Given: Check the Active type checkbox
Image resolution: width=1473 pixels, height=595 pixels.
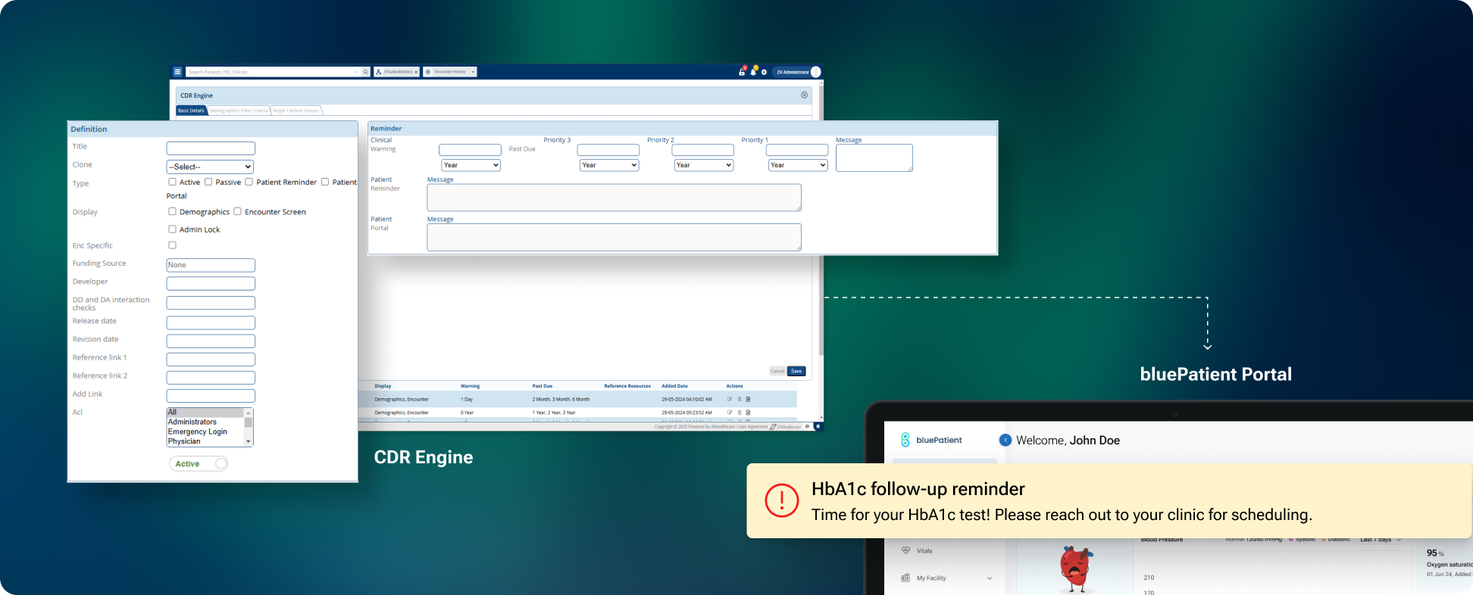Looking at the screenshot, I should tap(172, 182).
